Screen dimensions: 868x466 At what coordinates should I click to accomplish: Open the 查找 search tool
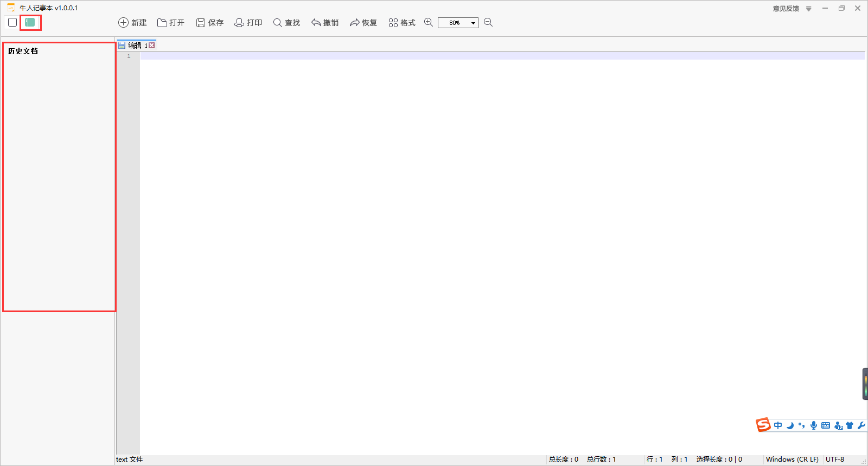[x=286, y=23]
